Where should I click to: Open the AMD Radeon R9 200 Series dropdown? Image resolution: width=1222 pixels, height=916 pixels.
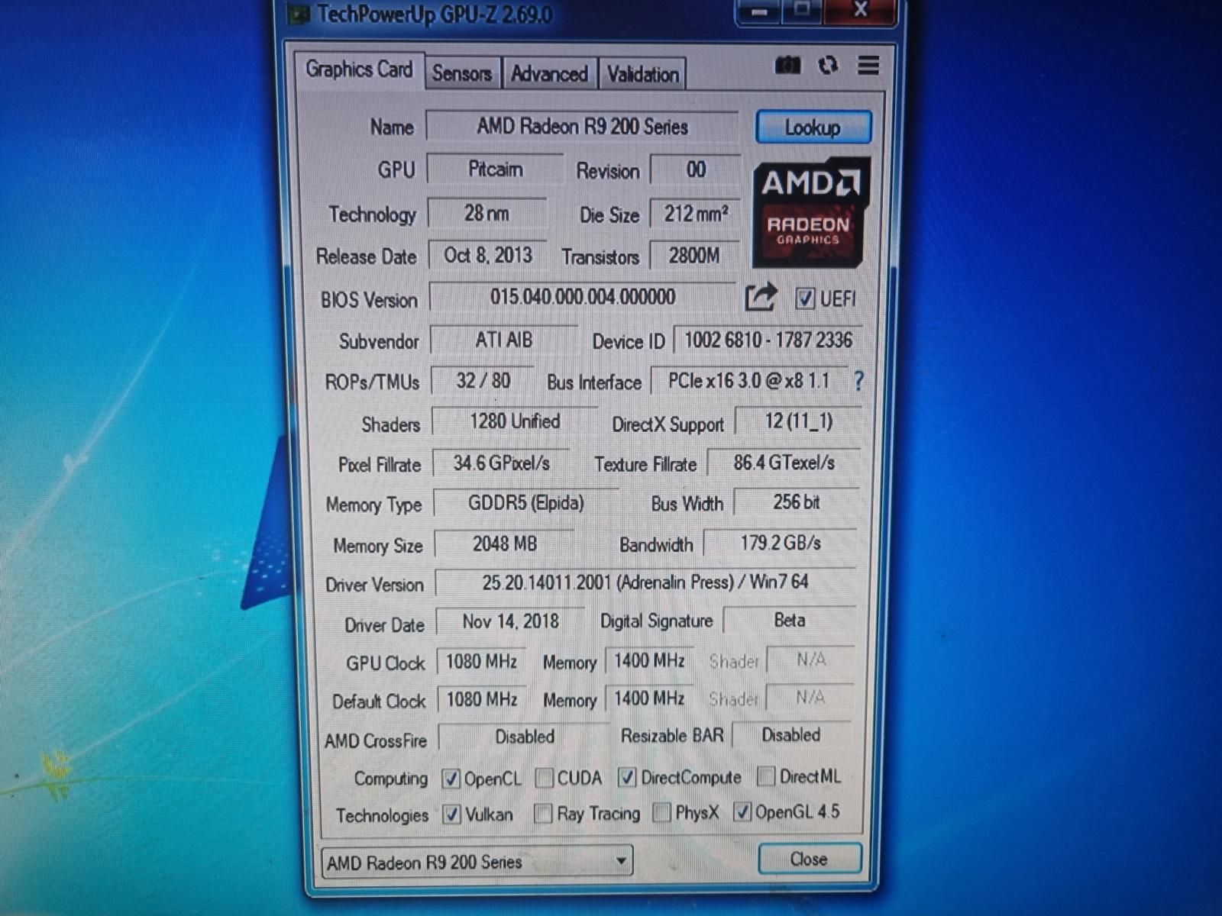coord(477,863)
